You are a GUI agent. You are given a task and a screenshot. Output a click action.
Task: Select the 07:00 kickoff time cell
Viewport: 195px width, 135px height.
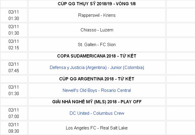click(x=14, y=113)
